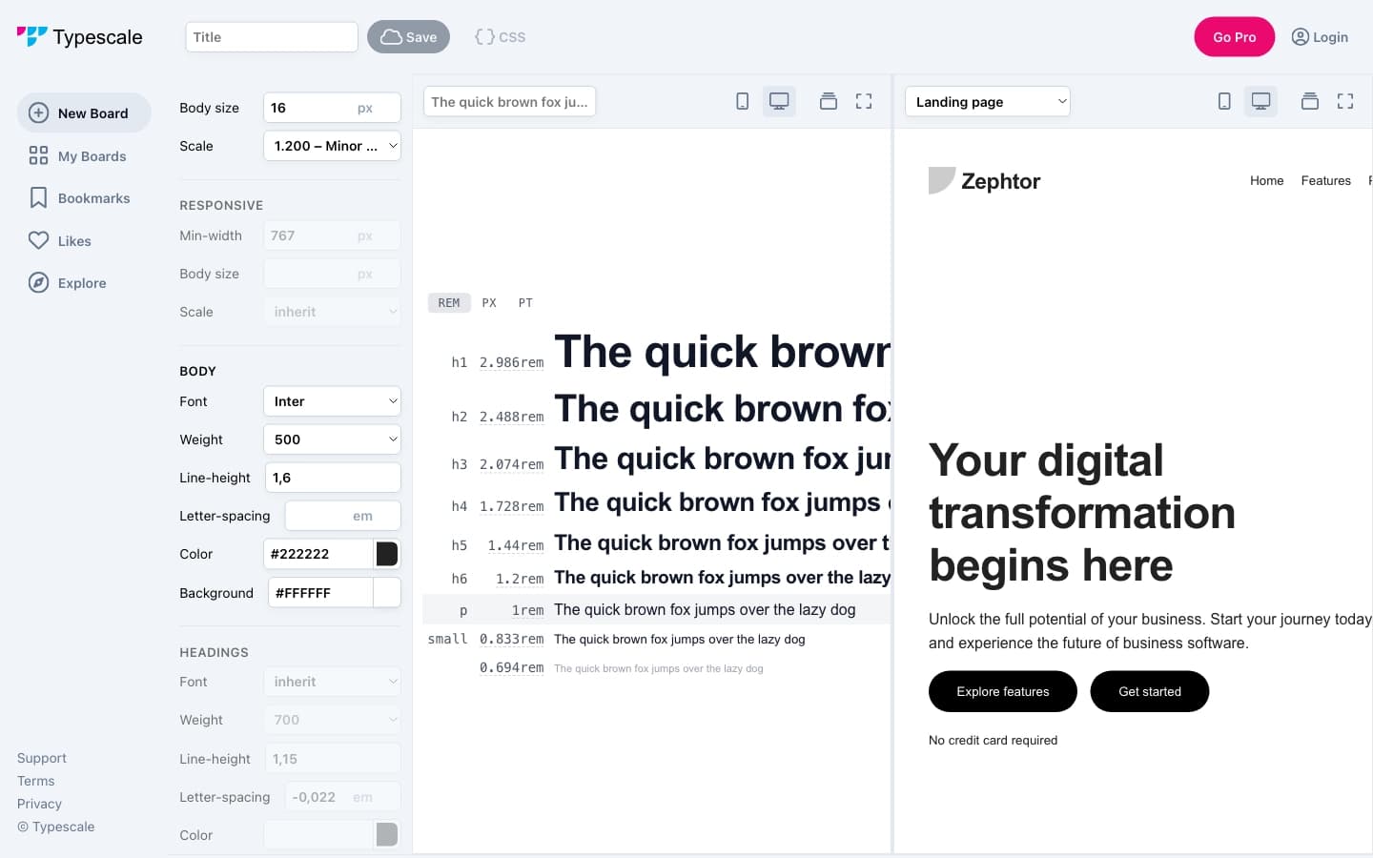Image resolution: width=1373 pixels, height=858 pixels.
Task: Switch landing page preview to mobile view
Action: pos(1224,101)
